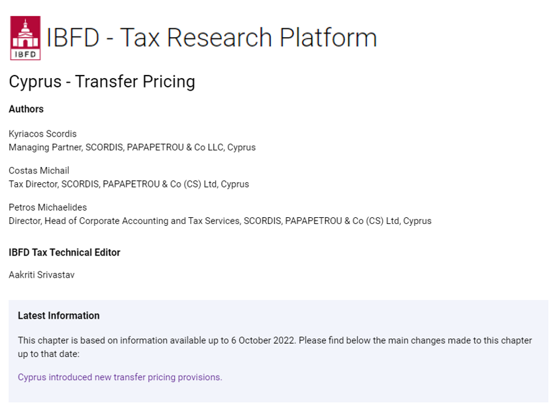Screen dimensions: 555x414
Task: Click author name Costas Michail
Action: pos(39,171)
